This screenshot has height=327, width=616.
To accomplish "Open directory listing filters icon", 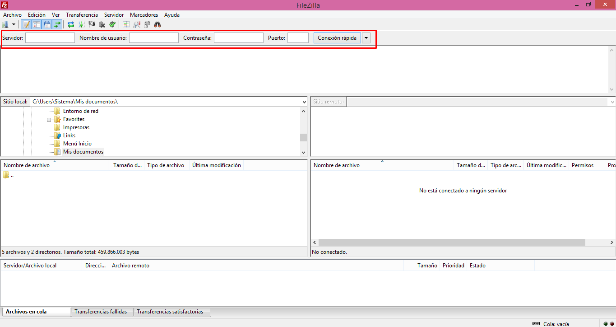I will [x=126, y=24].
